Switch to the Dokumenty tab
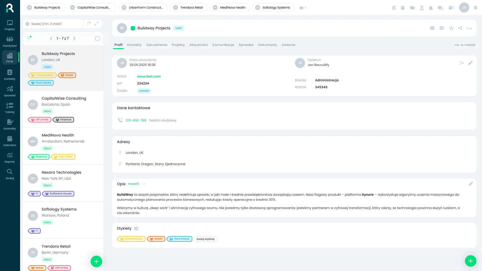Screen dimensions: 482x271 (267, 45)
